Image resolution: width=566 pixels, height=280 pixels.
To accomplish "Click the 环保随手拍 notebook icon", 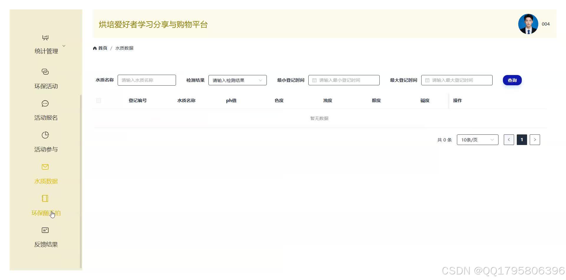I will point(45,199).
